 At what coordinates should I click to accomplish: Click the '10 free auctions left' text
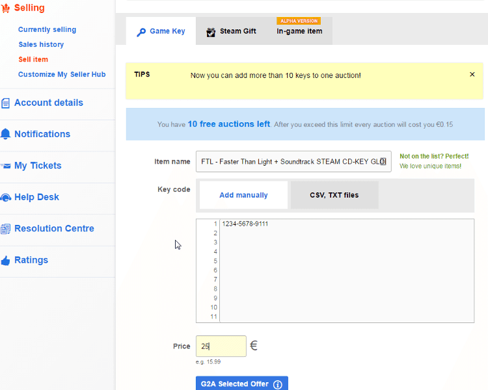pyautogui.click(x=229, y=124)
